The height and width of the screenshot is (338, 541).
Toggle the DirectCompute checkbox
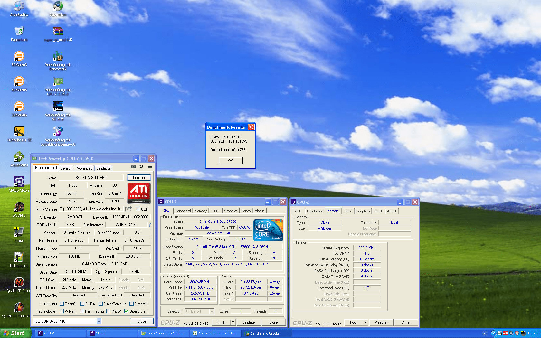click(101, 304)
